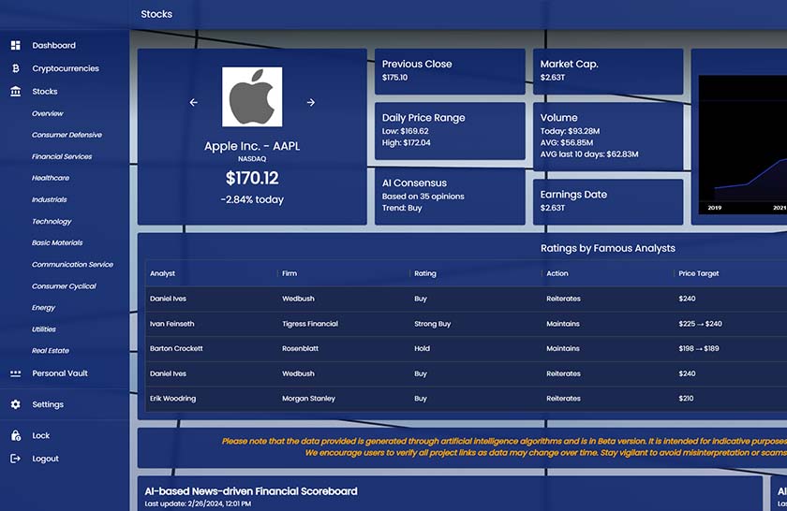
Task: Sort table by Firm column header
Action: [290, 273]
